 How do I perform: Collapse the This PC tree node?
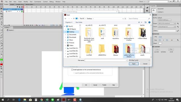coord(65,26)
